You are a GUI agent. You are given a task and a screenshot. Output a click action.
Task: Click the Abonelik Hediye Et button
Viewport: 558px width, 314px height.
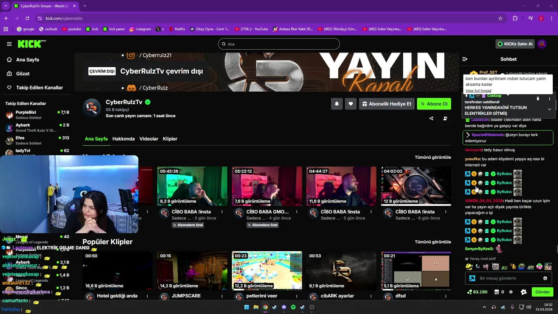(x=386, y=104)
